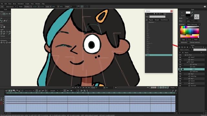Click the white fill color swatch
Image resolution: width=207 pixels, height=116 pixels.
pos(188,13)
